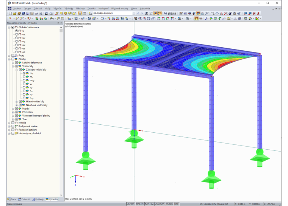Click the zoom window magnifier icon
The height and width of the screenshot is (206, 288).
(x=140, y=18)
